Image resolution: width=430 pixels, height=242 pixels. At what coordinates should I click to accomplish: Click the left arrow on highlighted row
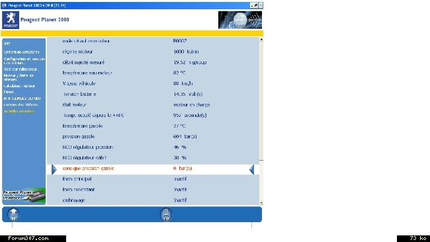click(x=252, y=169)
